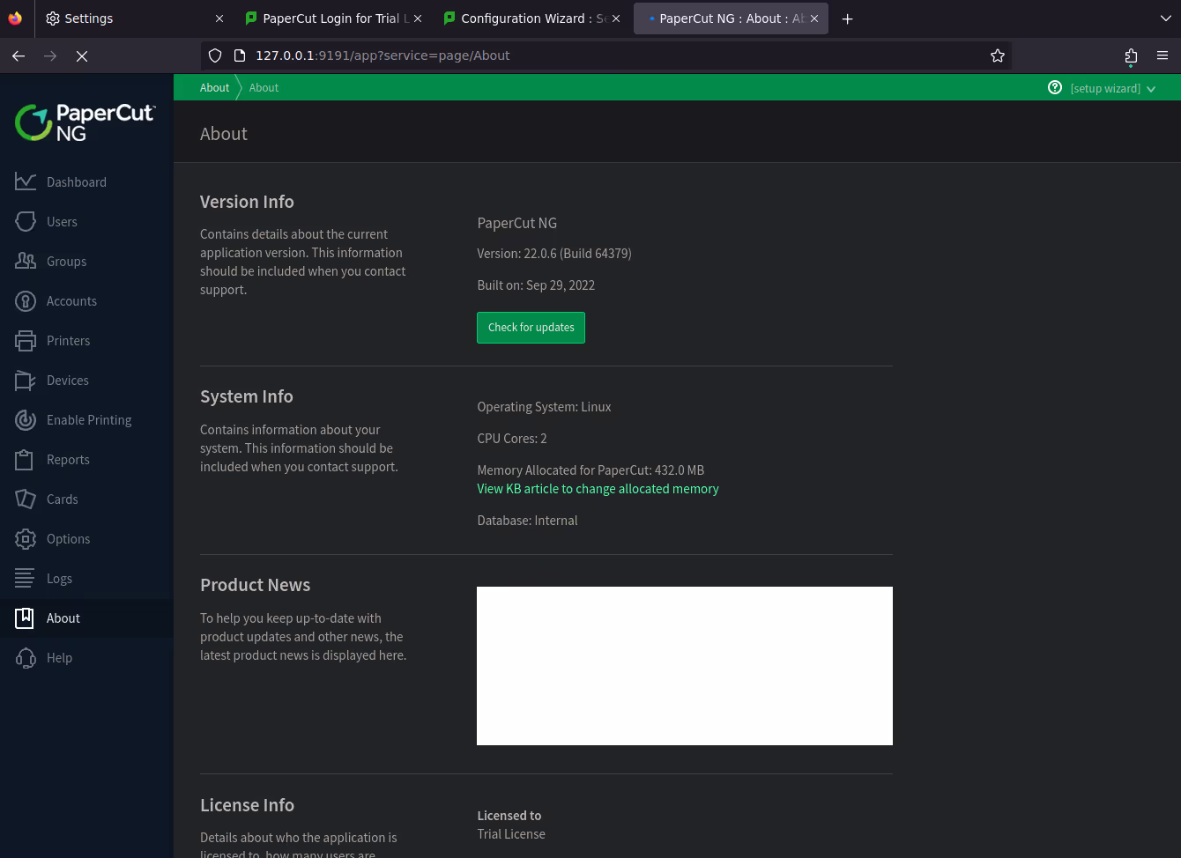The image size is (1181, 858).
Task: Click the second About breadcrumb
Action: (x=264, y=87)
